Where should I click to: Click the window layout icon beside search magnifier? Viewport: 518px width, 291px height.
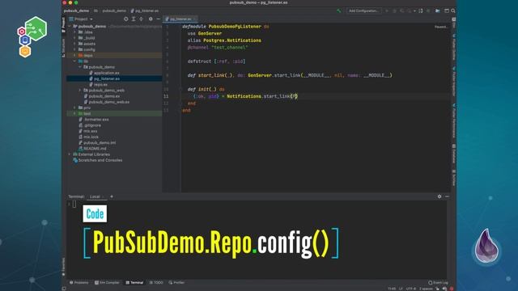click(x=446, y=11)
